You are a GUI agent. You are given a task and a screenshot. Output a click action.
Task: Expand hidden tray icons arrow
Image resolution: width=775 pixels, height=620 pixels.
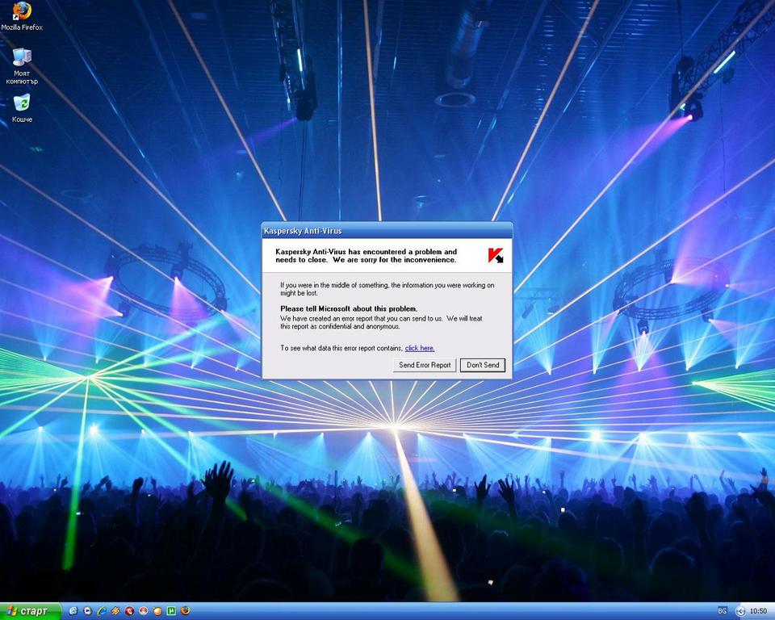pos(740,612)
